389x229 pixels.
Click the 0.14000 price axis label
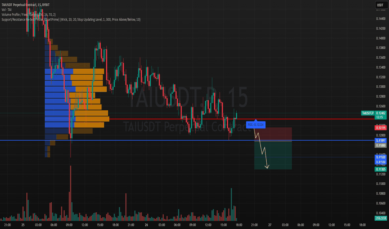pyautogui.click(x=381, y=38)
